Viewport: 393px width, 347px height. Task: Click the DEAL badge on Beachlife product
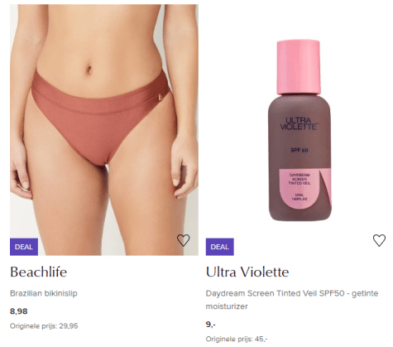coord(24,247)
